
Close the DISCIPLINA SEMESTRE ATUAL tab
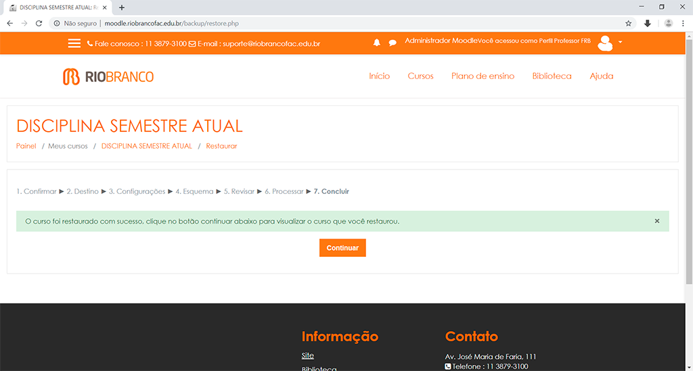point(105,7)
